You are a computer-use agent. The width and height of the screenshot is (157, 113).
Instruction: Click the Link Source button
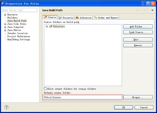[x=138, y=32]
